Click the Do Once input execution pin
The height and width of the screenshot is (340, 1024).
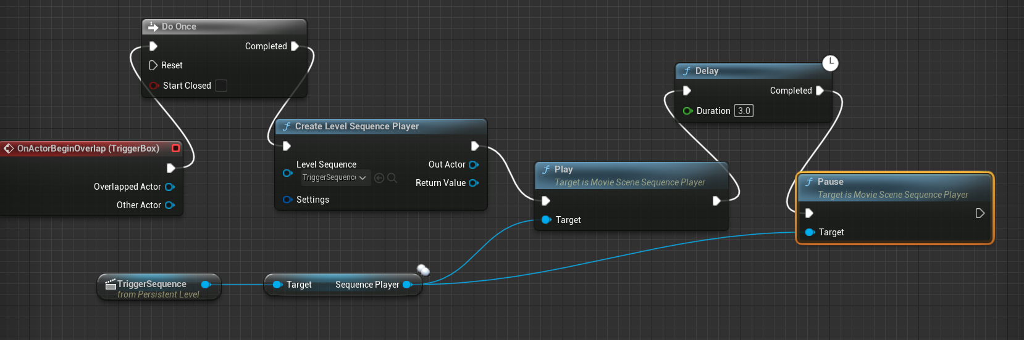[x=153, y=46]
